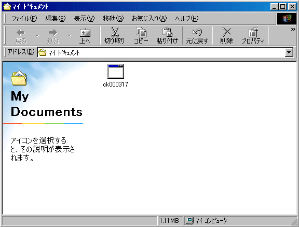This screenshot has width=299, height=227.
Task: Open the Help (ヘルプ) menu
Action: pos(187,19)
